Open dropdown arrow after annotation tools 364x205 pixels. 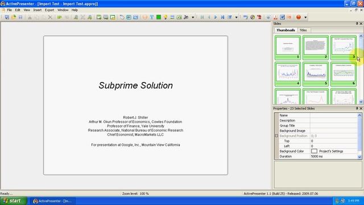(x=193, y=17)
